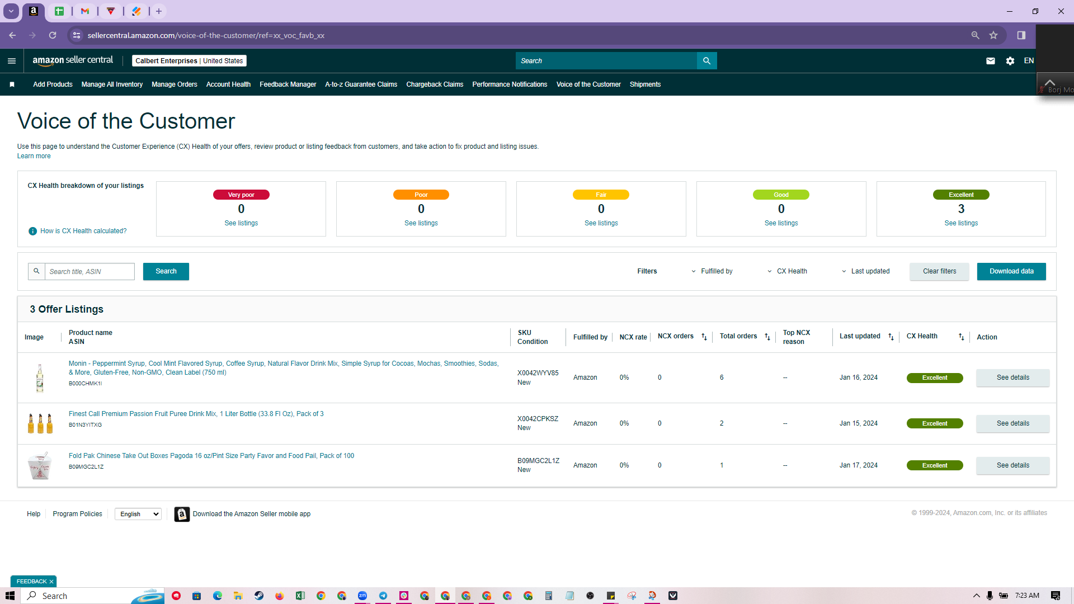
Task: See details for Finest Call Passion Fruit Puree
Action: tap(1013, 423)
